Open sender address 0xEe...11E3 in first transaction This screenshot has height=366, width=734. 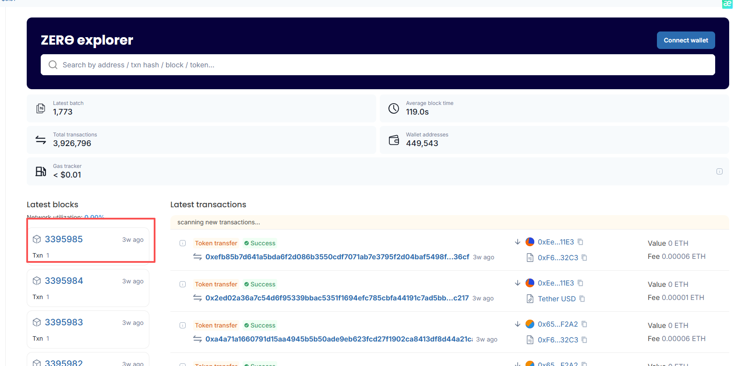click(556, 242)
